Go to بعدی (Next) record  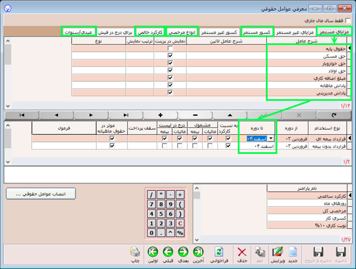tap(183, 252)
